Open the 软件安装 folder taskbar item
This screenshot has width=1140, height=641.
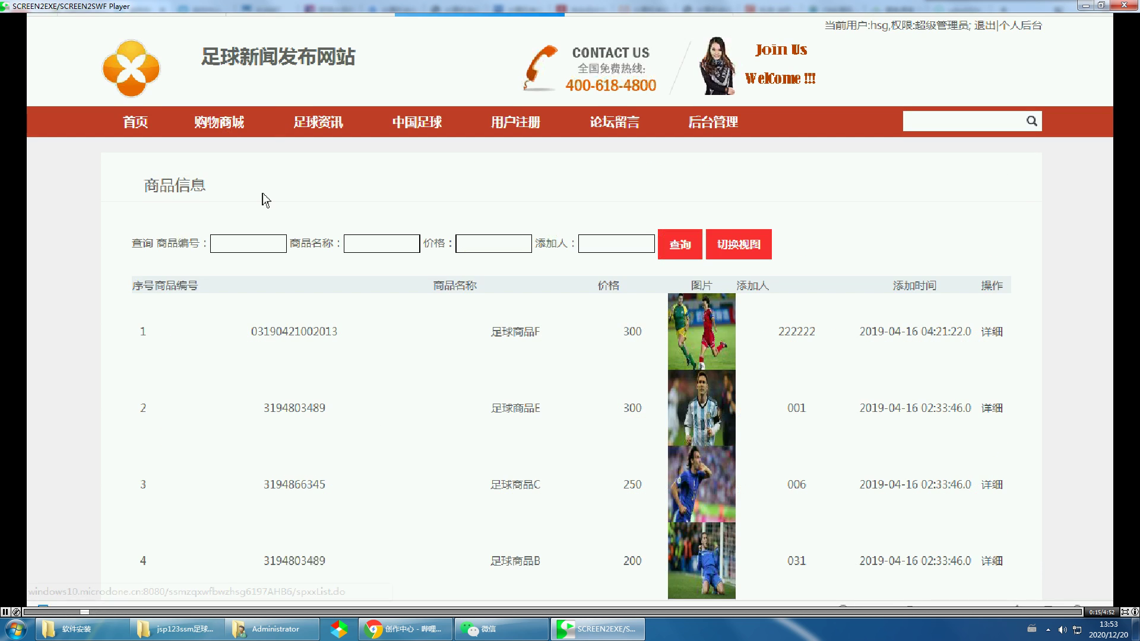(x=82, y=629)
